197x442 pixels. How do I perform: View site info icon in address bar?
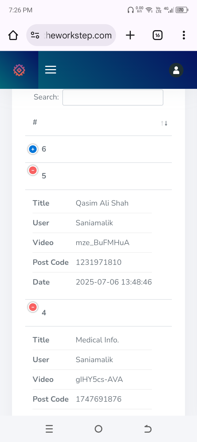[35, 35]
